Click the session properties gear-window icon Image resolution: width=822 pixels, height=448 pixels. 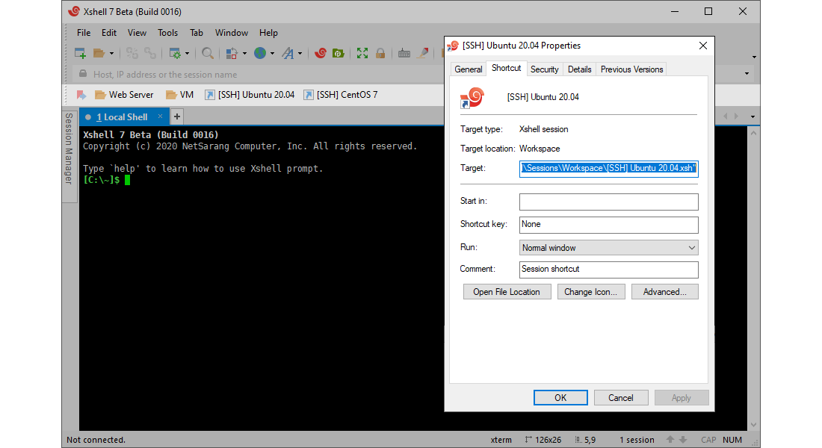175,53
